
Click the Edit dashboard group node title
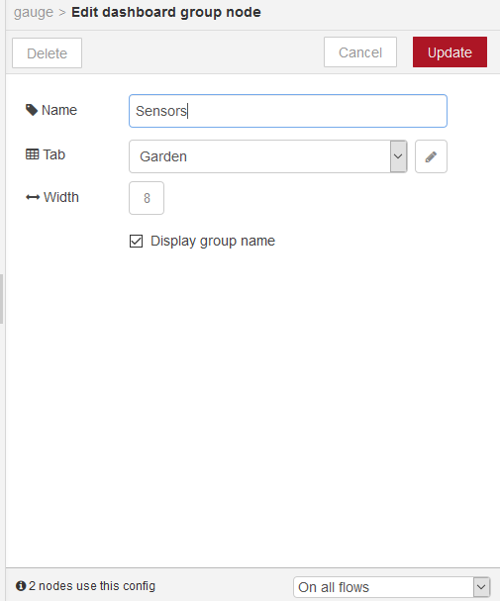(x=166, y=12)
